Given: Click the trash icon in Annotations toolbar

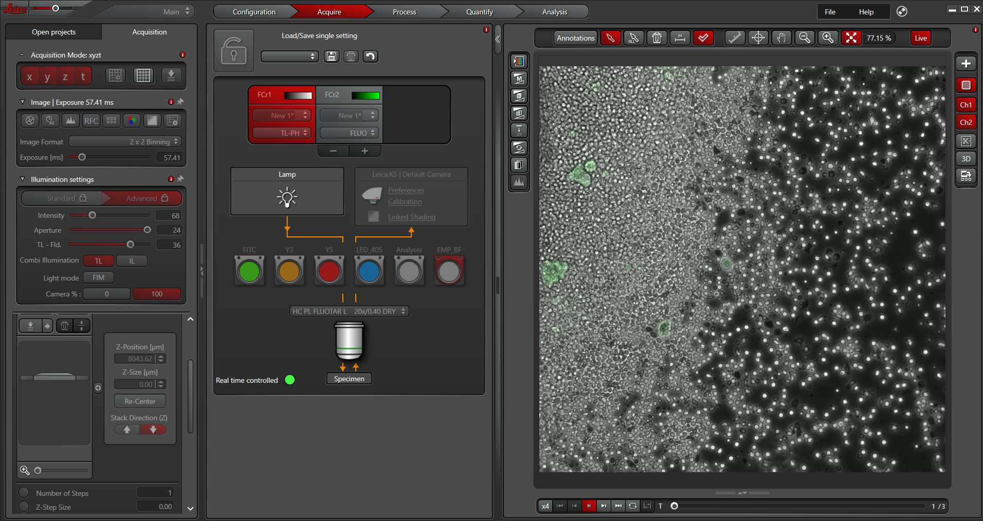Looking at the screenshot, I should point(657,38).
